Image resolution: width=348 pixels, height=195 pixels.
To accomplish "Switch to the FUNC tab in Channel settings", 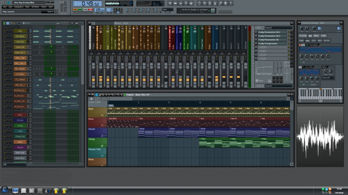I will coord(324,36).
